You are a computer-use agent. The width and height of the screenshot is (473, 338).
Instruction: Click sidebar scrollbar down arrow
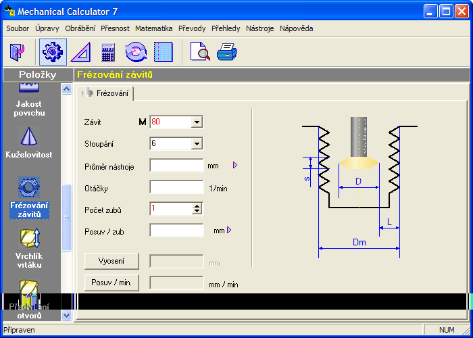tap(66, 316)
